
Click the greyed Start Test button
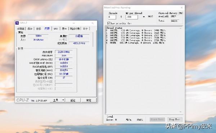point(157,119)
